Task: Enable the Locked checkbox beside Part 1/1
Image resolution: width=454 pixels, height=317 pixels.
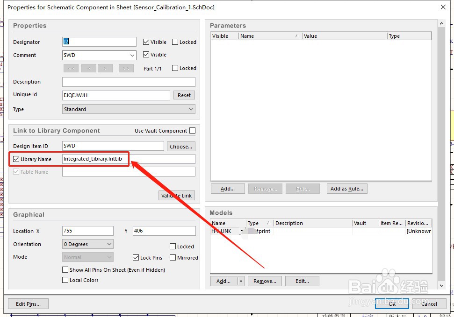Action: [x=175, y=68]
